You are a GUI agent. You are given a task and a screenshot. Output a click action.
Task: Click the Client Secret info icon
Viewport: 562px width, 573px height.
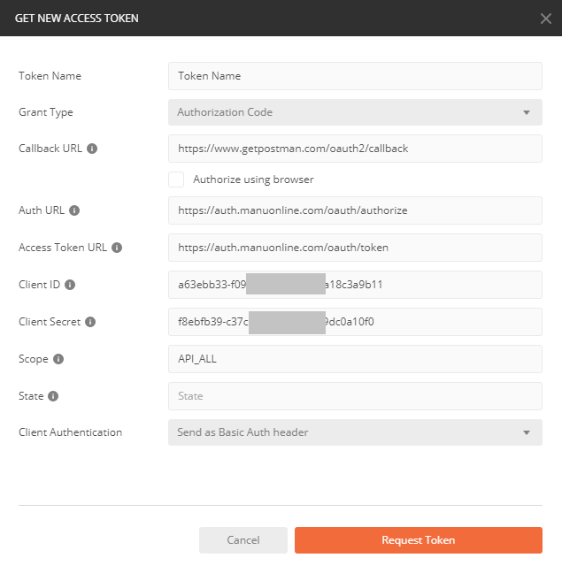[90, 322]
